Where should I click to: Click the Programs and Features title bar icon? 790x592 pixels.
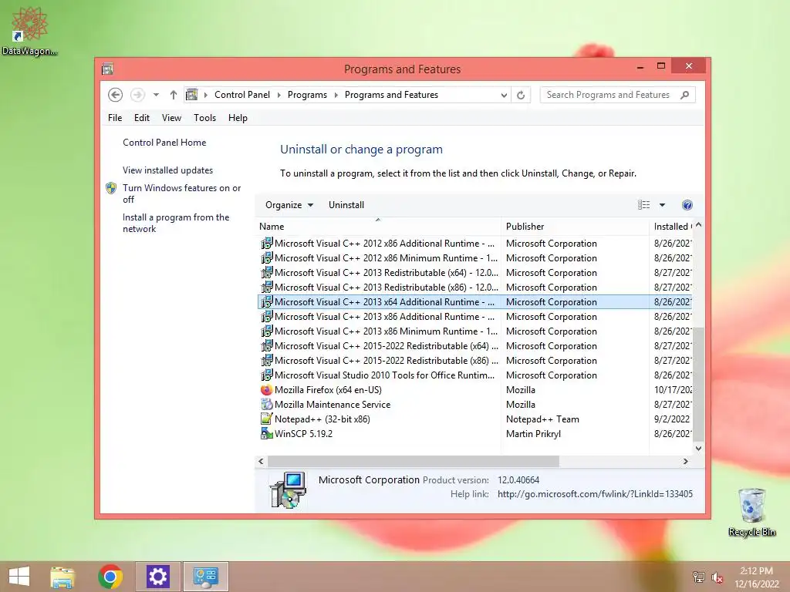107,69
